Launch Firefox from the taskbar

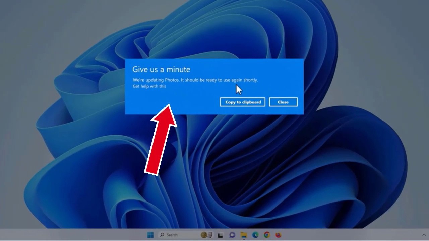coord(278,235)
